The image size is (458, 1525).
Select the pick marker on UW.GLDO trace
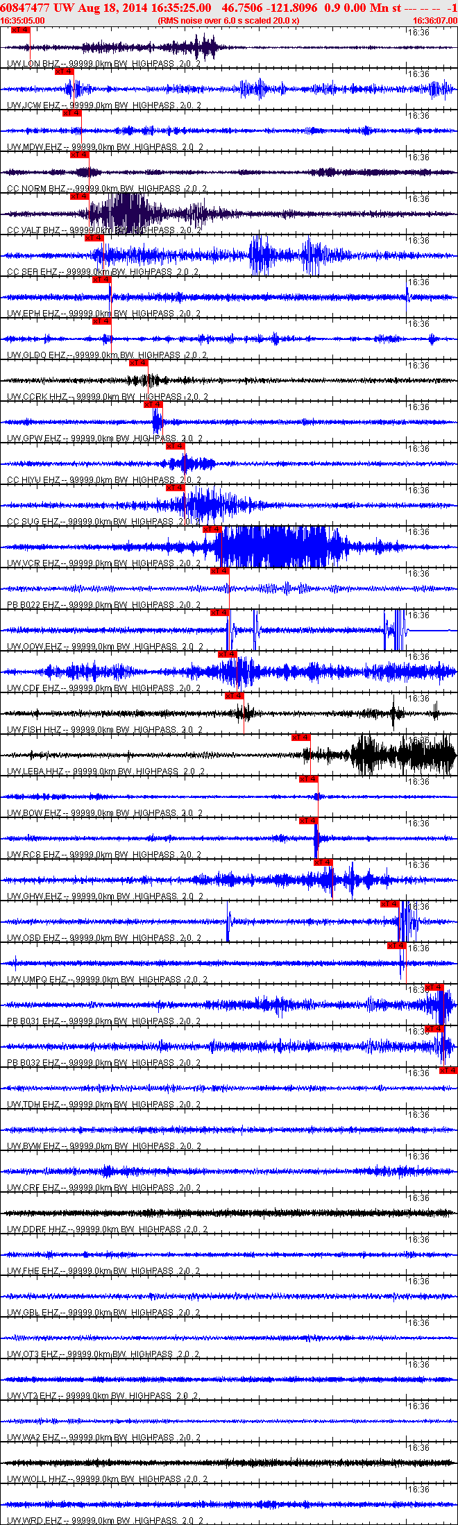101,321
